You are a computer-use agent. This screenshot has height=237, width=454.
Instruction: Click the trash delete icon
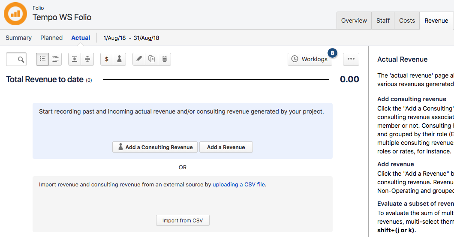click(165, 59)
